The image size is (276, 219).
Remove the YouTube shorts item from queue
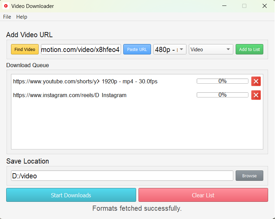[x=256, y=81]
